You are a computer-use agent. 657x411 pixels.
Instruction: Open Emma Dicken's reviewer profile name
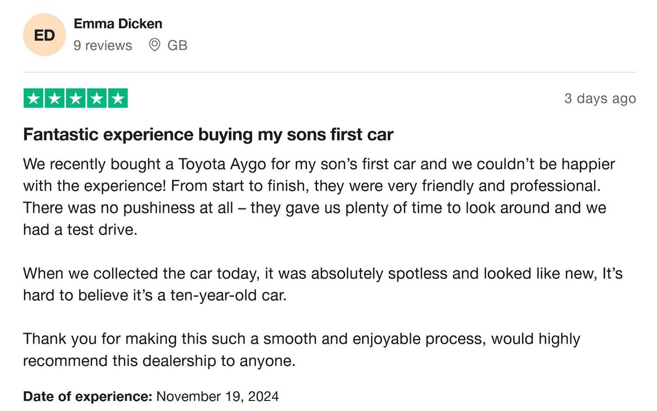click(118, 24)
